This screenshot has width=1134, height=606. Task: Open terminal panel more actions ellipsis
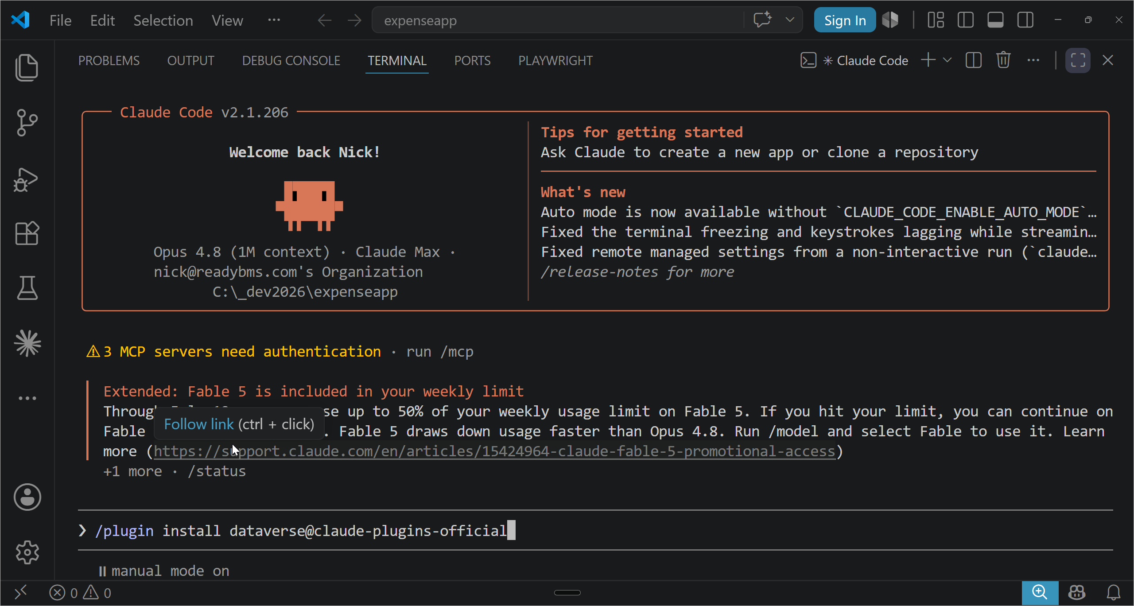(x=1033, y=60)
